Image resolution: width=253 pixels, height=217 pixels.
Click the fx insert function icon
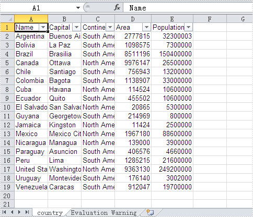click(x=117, y=8)
